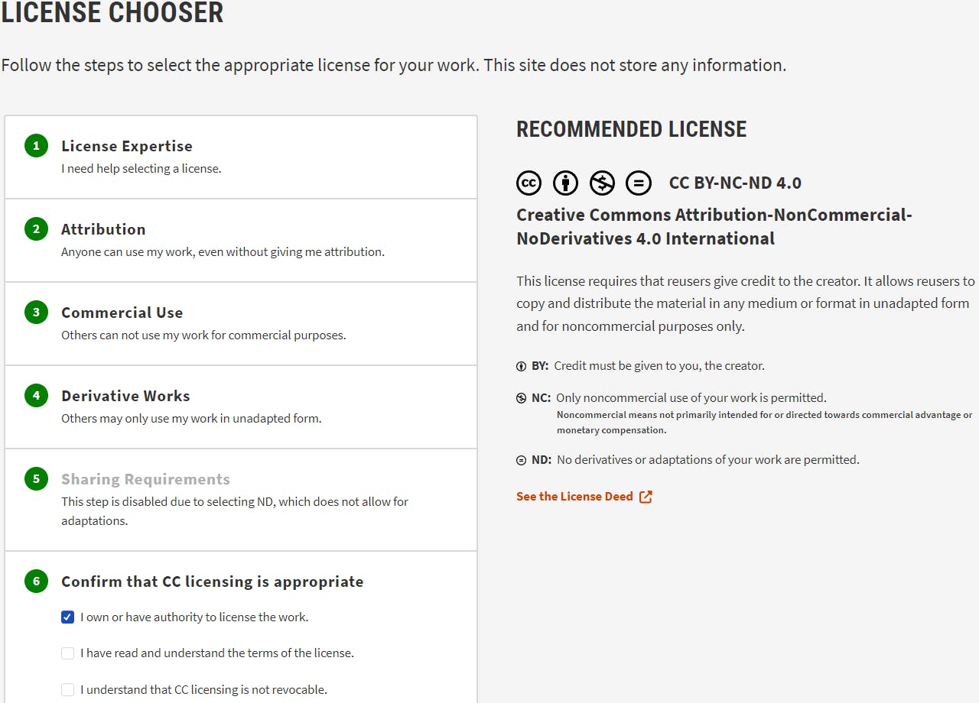Open 'See the License Deed' link

click(574, 497)
